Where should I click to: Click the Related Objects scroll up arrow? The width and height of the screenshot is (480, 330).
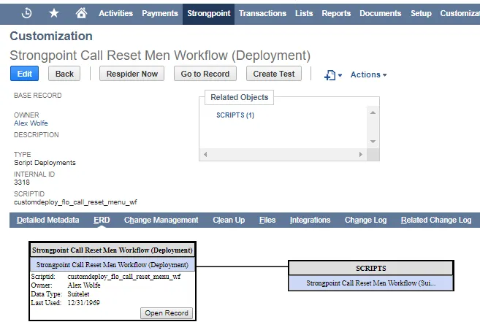[373, 112]
